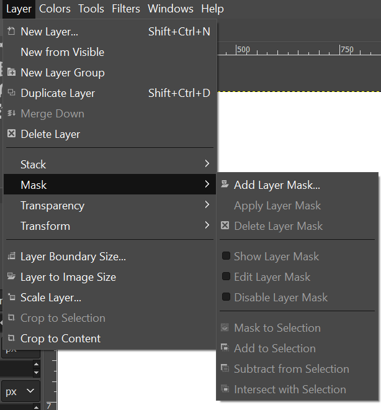Click the spinner down arrow above px dropdown
Screen dimensions: 381x410
[x=36, y=373]
